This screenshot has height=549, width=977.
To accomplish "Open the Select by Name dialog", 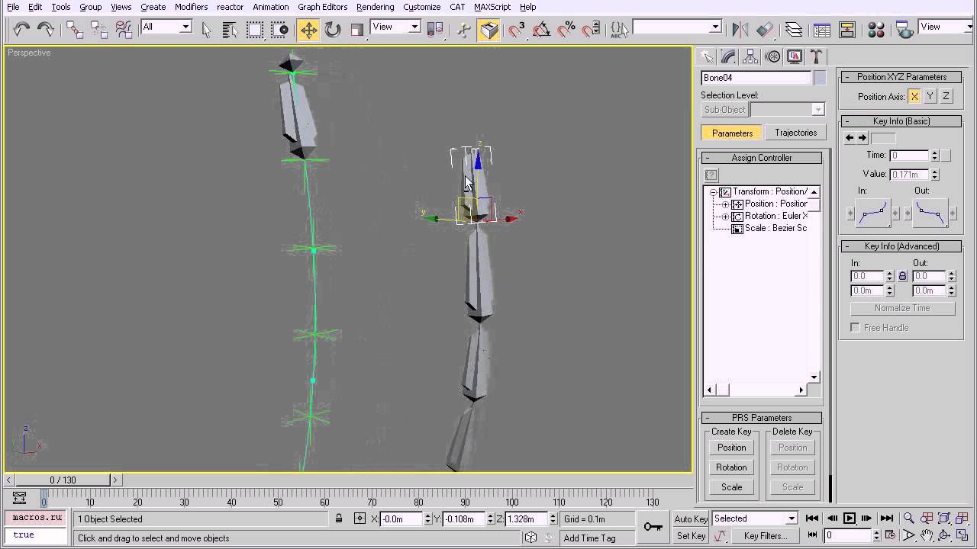I will pos(231,30).
